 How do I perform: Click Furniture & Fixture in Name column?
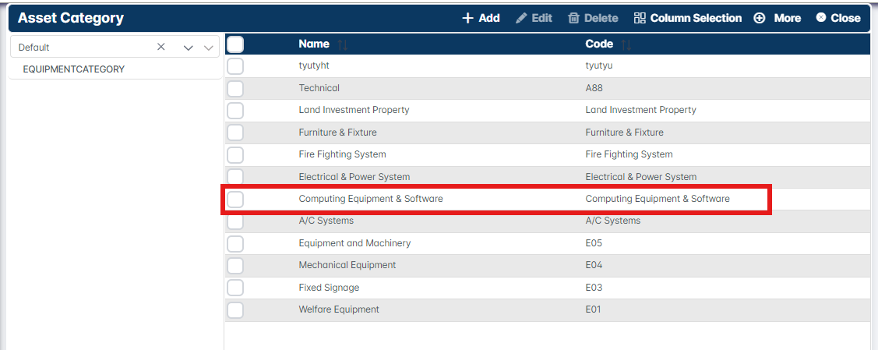337,133
